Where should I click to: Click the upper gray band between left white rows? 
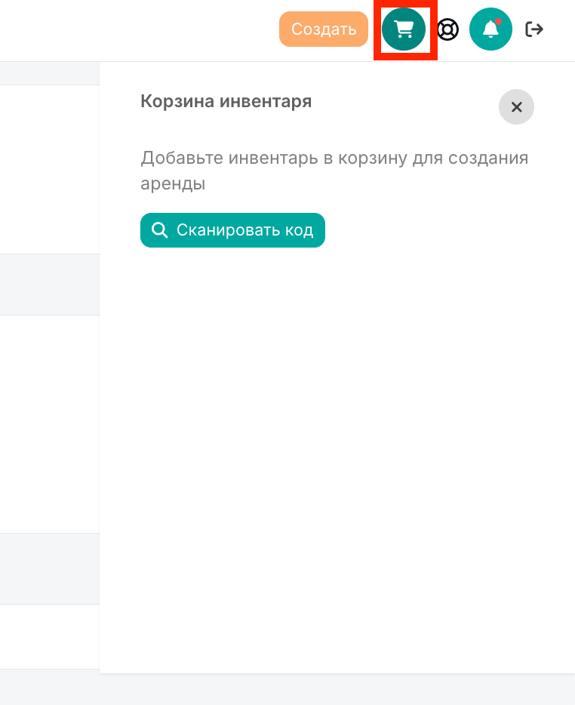[50, 285]
